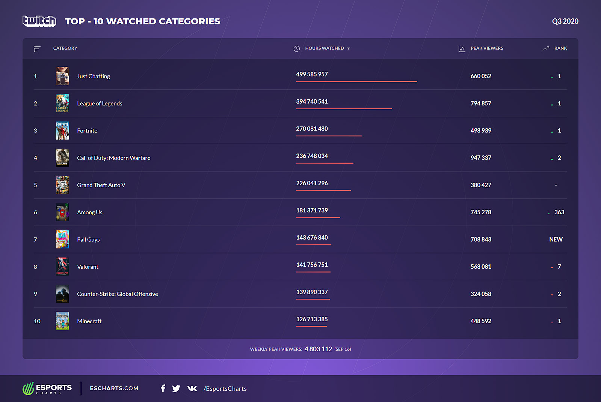The image size is (601, 402).
Task: Sort by the Rank column header
Action: (561, 48)
